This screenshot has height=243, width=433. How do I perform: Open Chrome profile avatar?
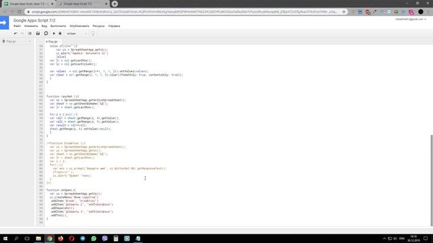[421, 12]
